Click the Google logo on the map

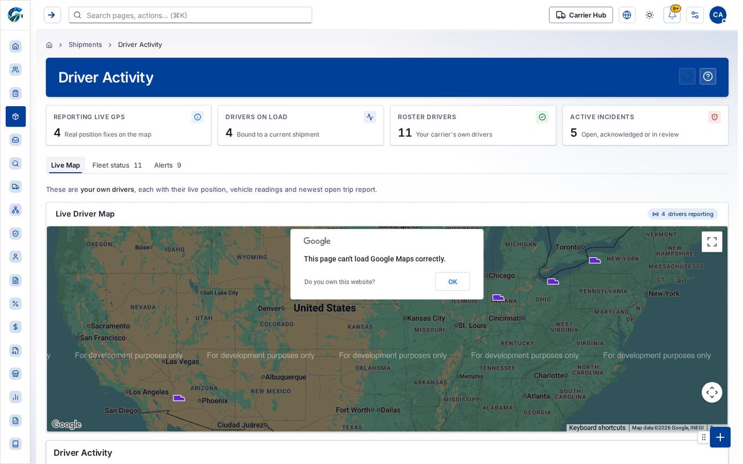pyautogui.click(x=67, y=425)
